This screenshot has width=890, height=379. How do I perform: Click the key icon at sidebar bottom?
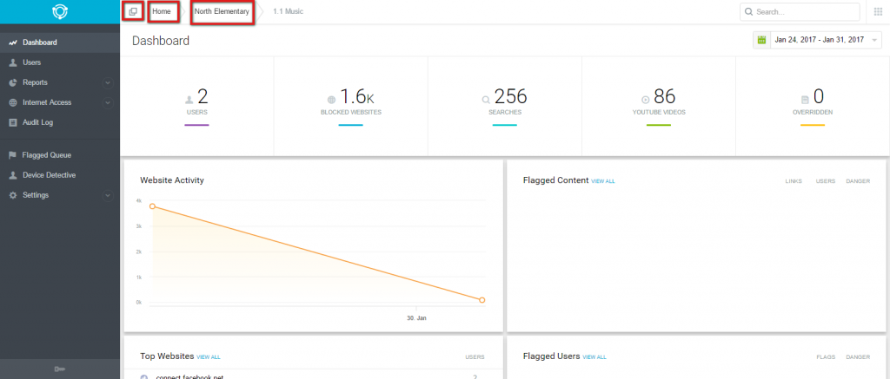point(60,369)
